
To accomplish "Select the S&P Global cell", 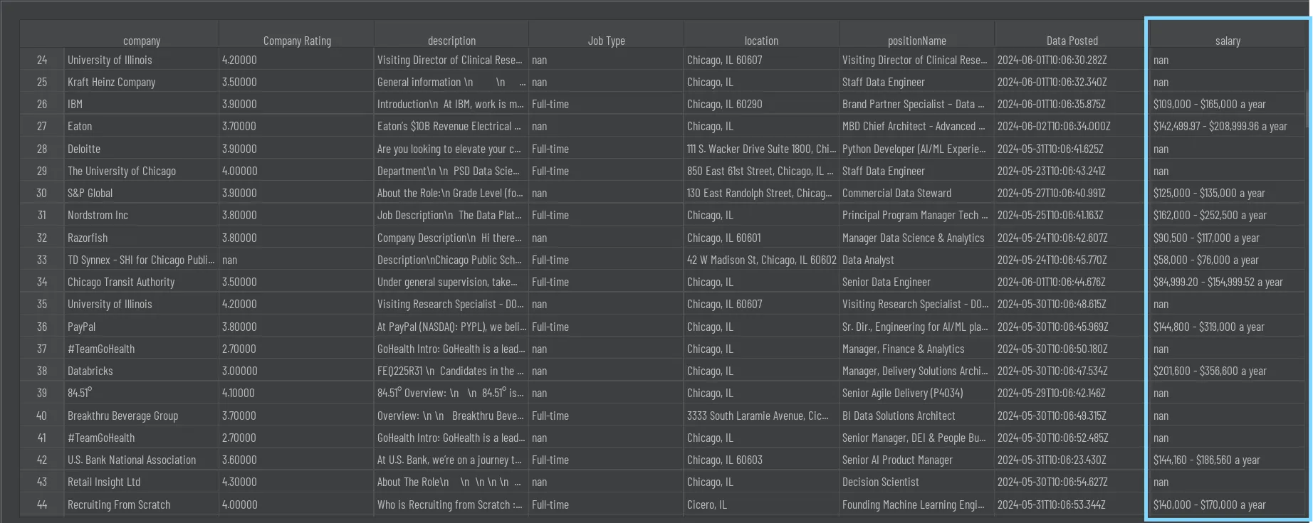I will [x=141, y=193].
